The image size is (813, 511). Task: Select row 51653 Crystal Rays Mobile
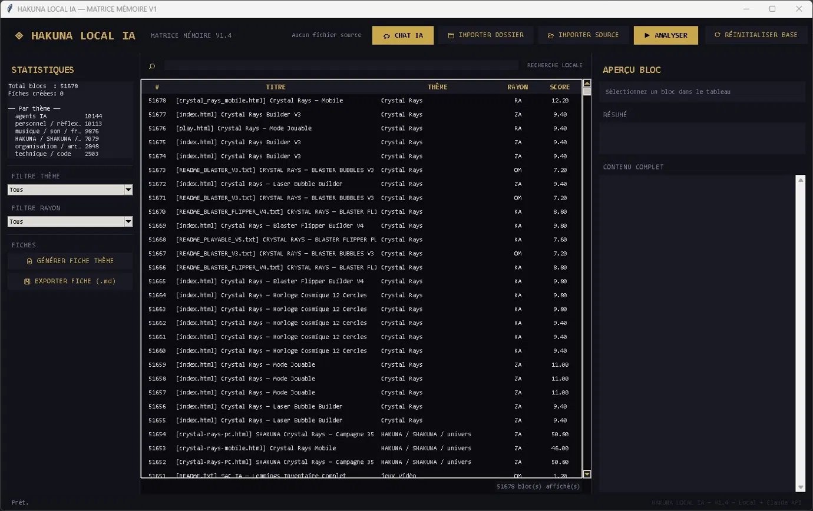[x=362, y=448]
